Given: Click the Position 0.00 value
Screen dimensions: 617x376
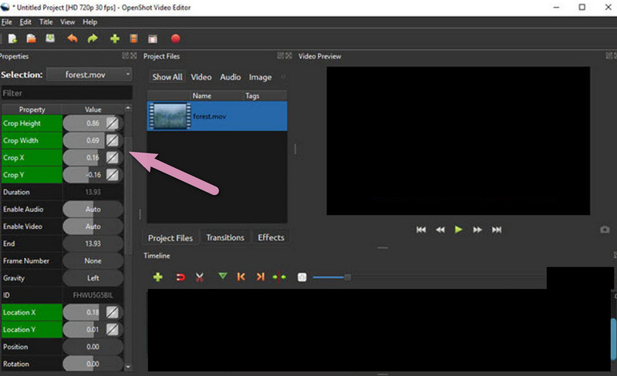Looking at the screenshot, I should 93,347.
